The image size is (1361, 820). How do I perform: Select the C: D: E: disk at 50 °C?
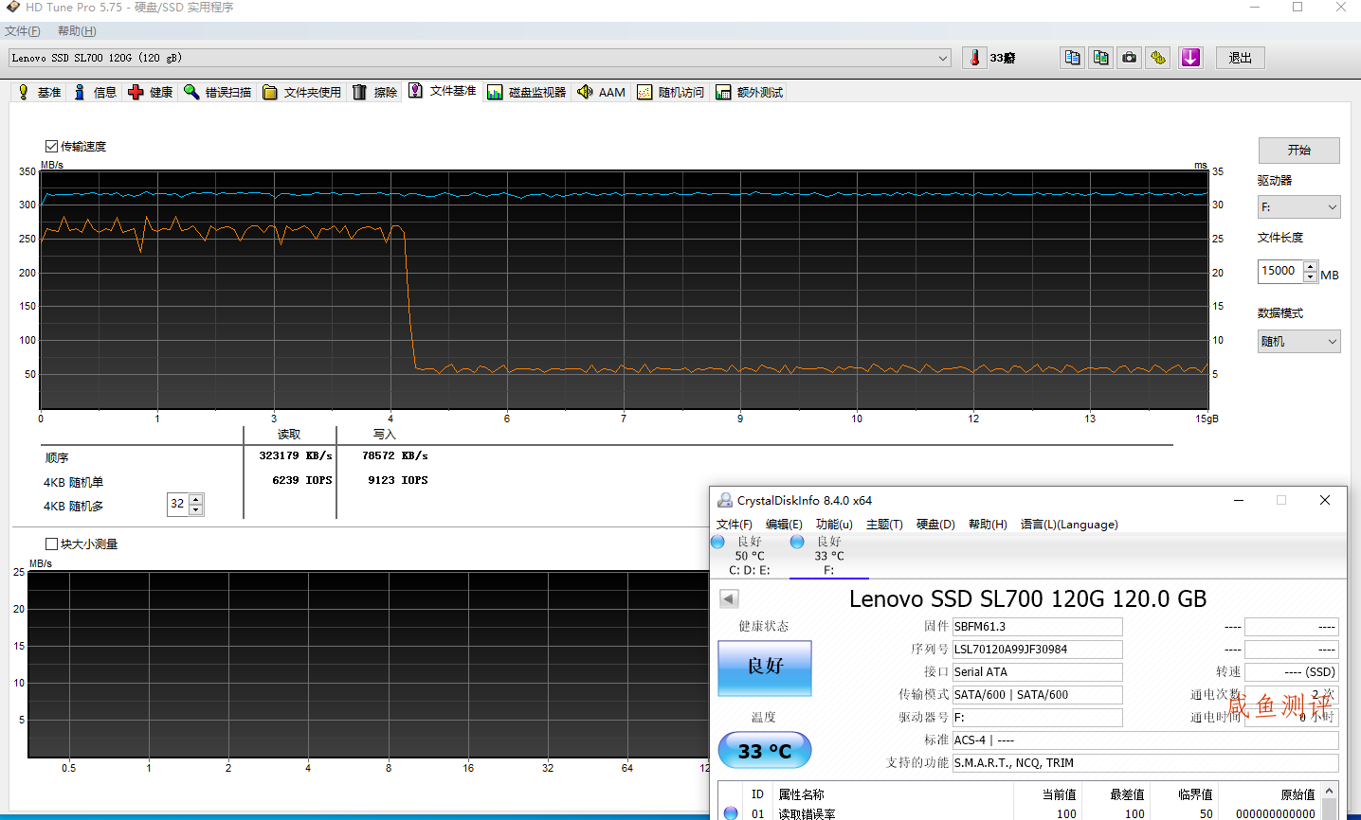coord(749,556)
